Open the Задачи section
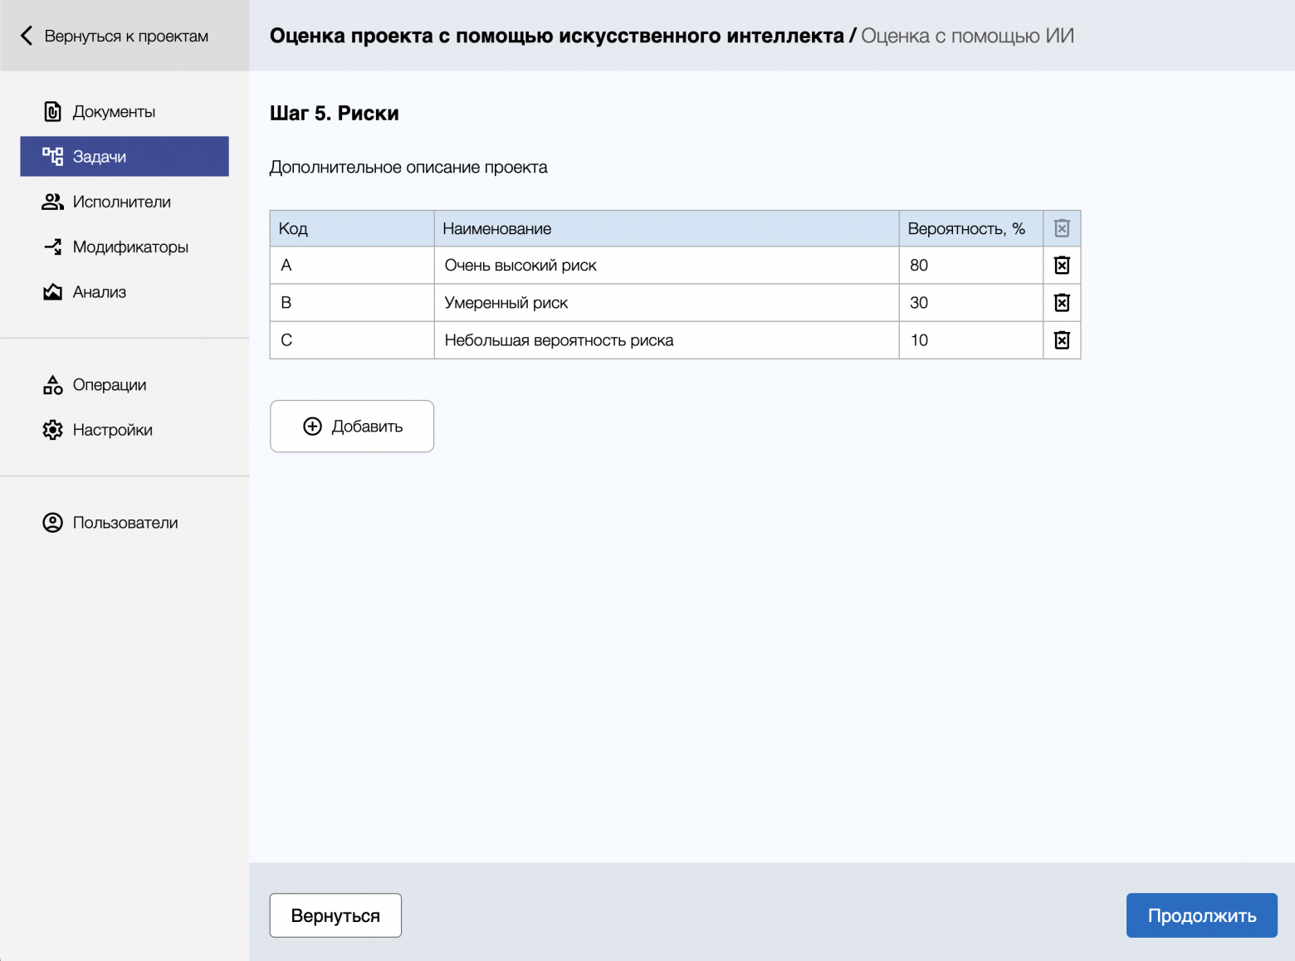Screen dimensions: 1295x961 [x=125, y=157]
